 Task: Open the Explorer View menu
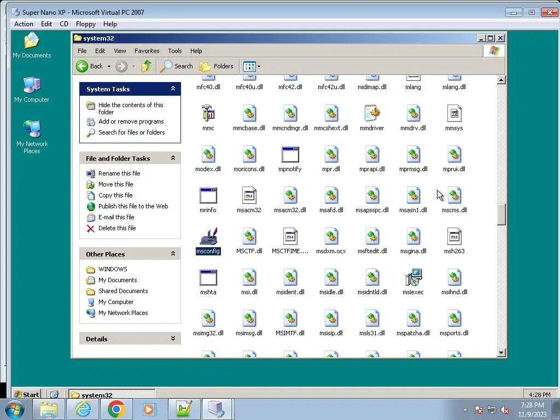(120, 51)
